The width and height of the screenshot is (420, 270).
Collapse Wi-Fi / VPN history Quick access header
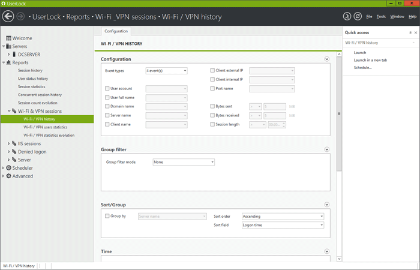[x=413, y=43]
